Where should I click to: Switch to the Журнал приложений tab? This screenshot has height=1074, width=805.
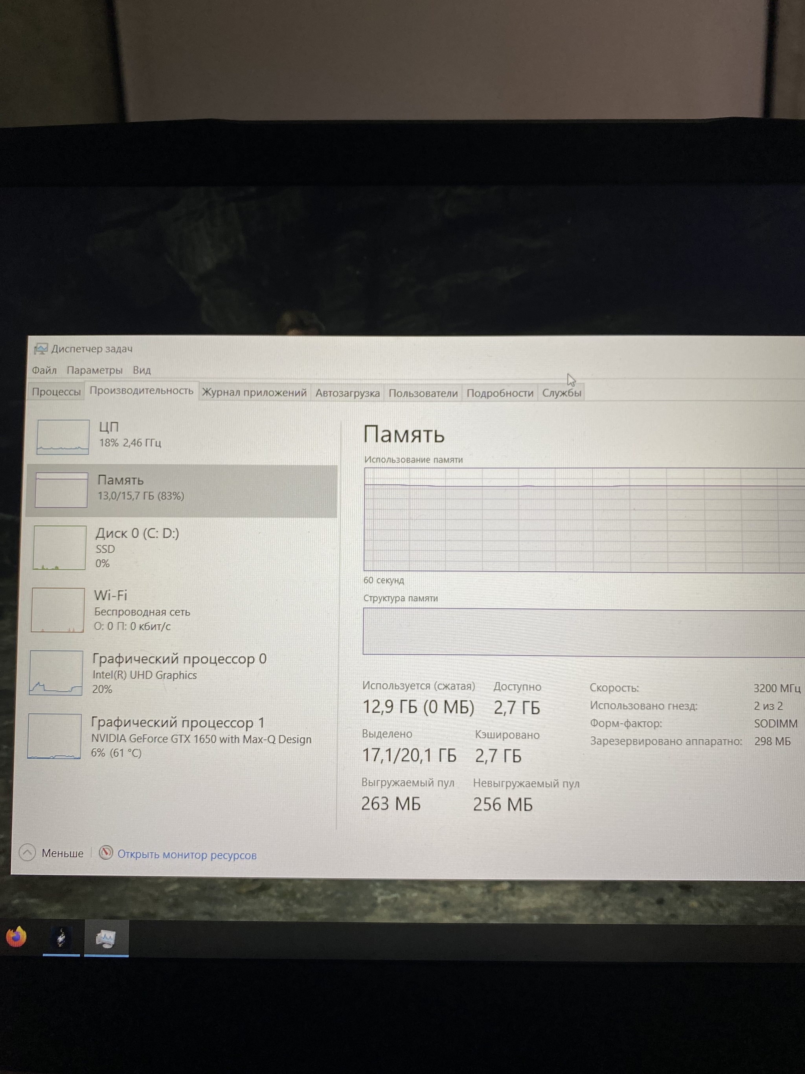254,392
